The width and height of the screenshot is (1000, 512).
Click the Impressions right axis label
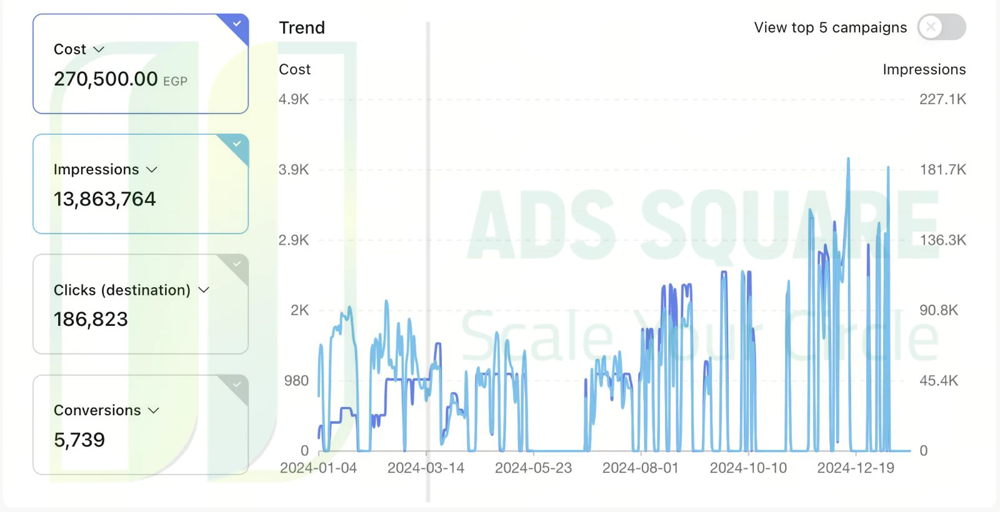[924, 69]
